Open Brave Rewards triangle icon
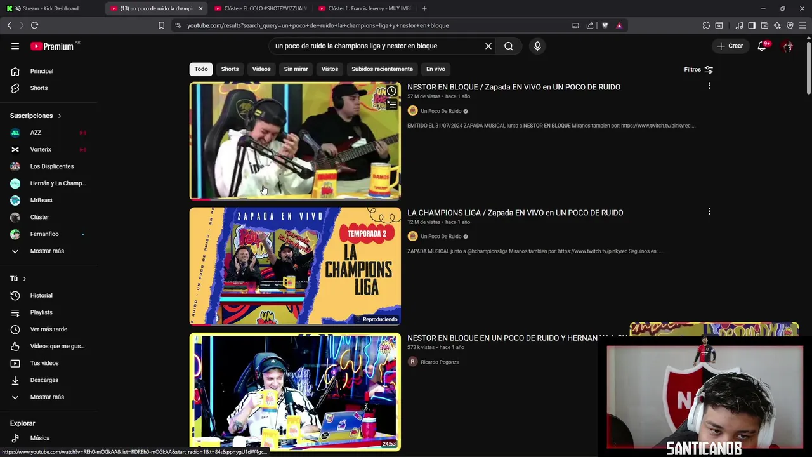812x457 pixels. [619, 25]
